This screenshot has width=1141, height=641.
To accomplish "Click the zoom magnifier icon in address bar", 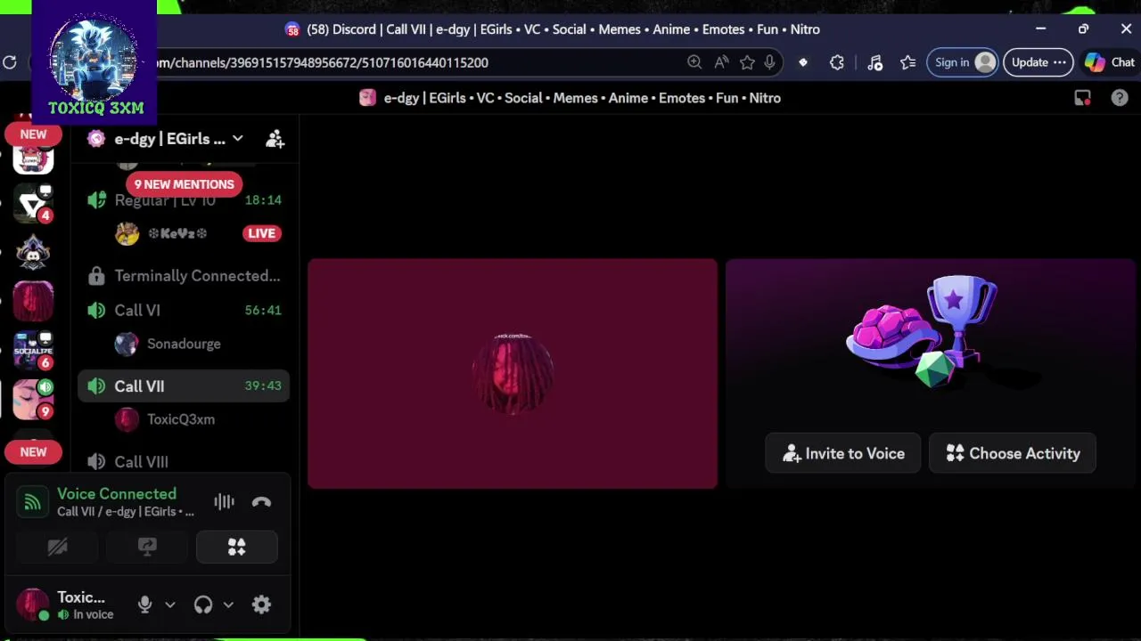I will point(694,62).
